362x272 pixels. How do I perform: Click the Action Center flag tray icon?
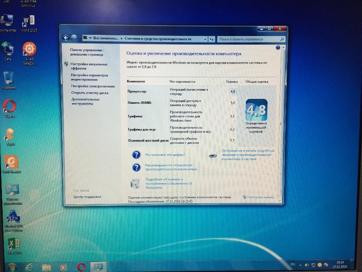[326, 265]
